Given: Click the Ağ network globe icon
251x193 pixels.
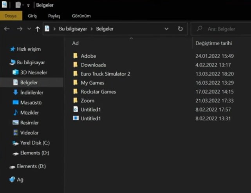Looking at the screenshot, I should (12, 179).
